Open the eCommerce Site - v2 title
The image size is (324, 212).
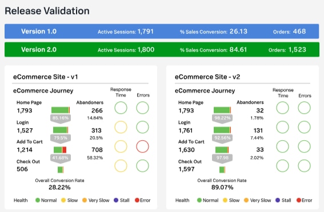[207, 77]
